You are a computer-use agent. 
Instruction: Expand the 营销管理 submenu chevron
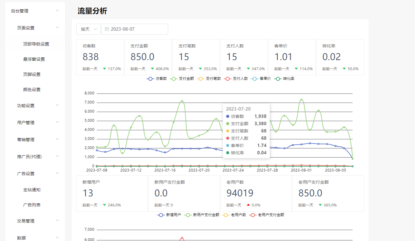point(57,139)
